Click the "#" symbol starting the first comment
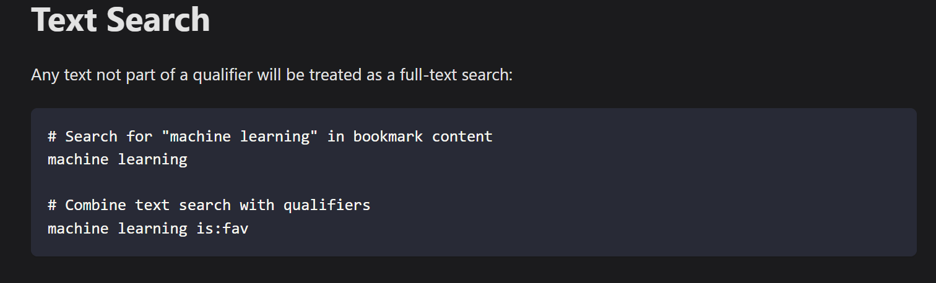This screenshot has height=283, width=936. tap(52, 137)
